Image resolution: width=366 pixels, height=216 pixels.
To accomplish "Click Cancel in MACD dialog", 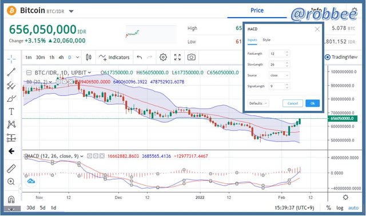I will [x=293, y=103].
